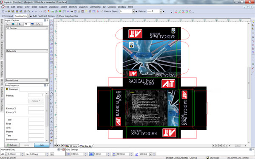
Task: Switch to the 3D View tab
Action: (x=72, y=146)
